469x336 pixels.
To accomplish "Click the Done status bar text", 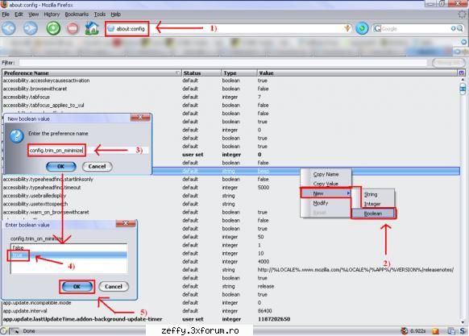I will click(x=29, y=331).
